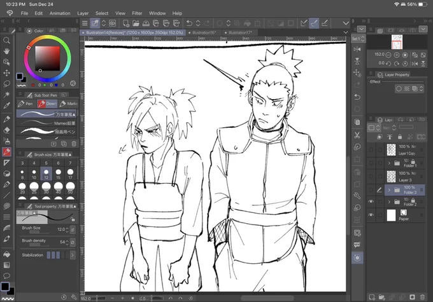Click the Rotate left icon in Navigator
Viewport: 433px width, 302px height.
(x=388, y=64)
